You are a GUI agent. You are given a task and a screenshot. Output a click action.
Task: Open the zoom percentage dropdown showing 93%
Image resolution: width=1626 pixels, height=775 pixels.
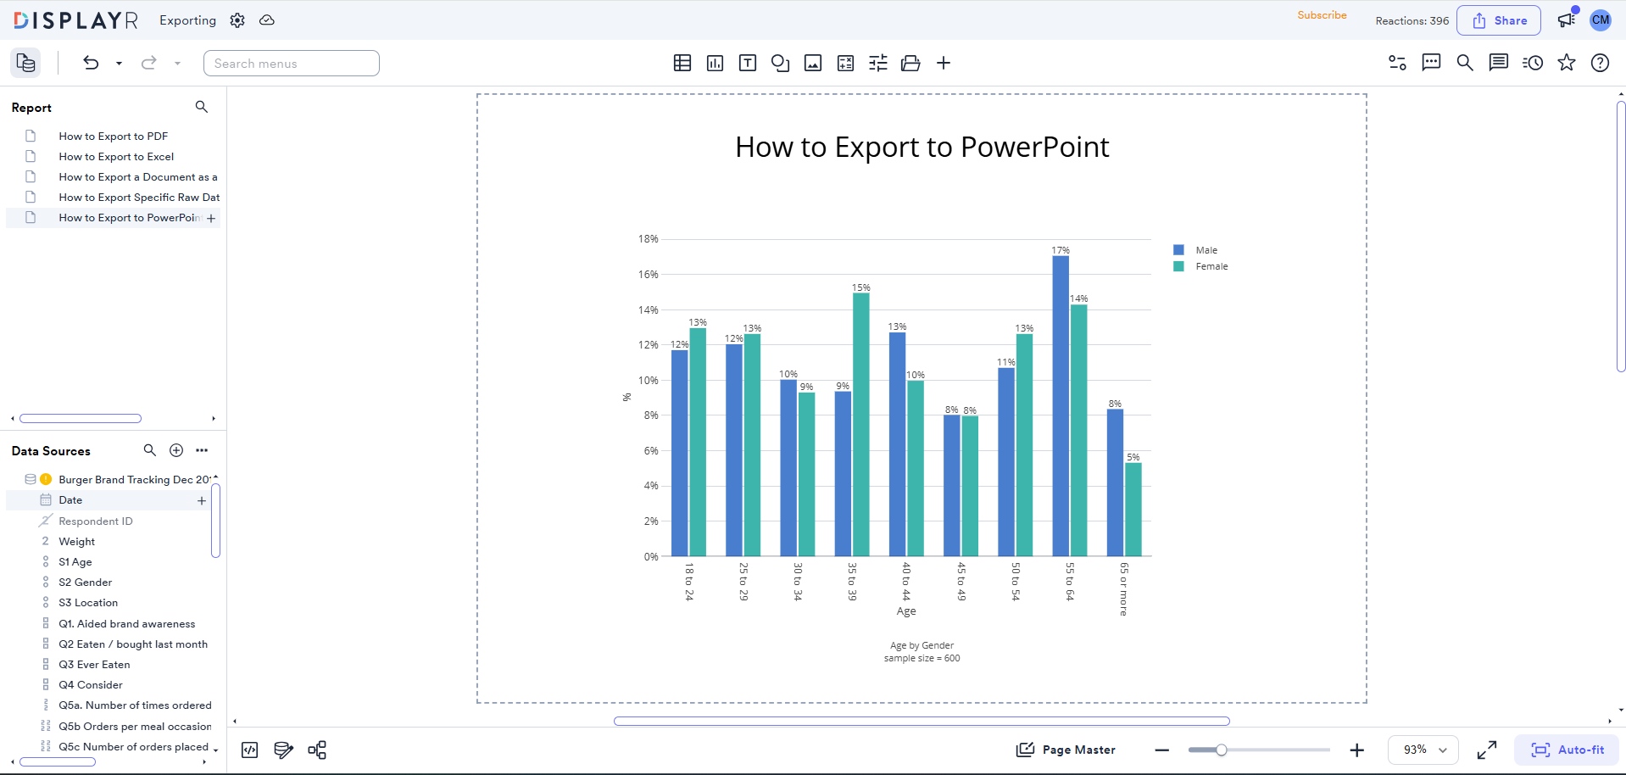pos(1422,750)
